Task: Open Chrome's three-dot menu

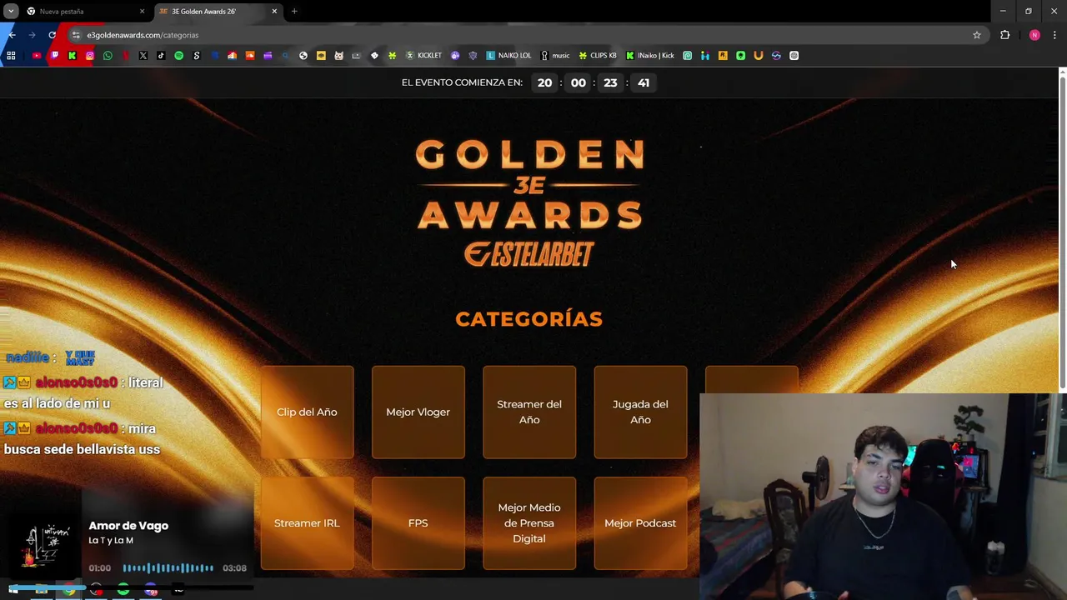Action: click(x=1054, y=35)
